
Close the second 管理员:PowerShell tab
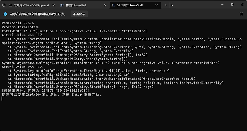(105, 5)
